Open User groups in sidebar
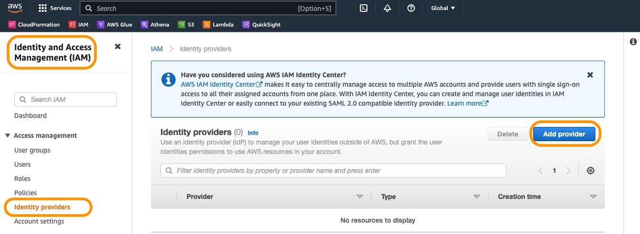 coord(32,150)
